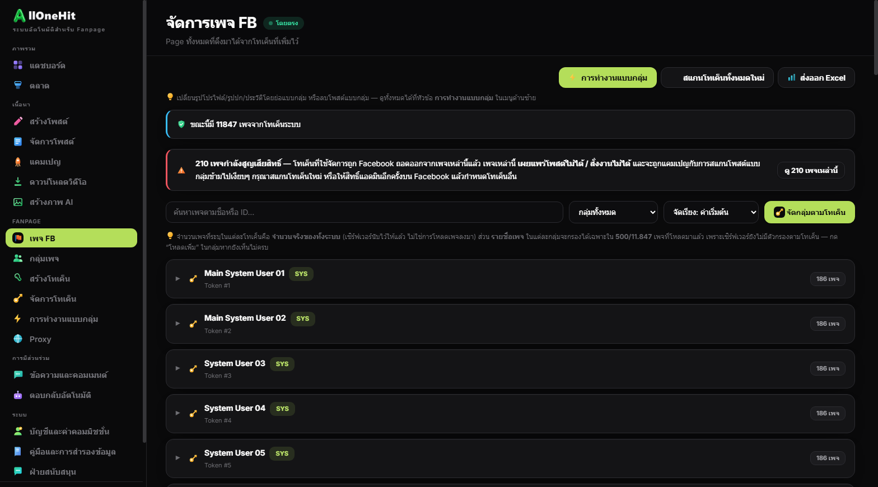This screenshot has width=878, height=487.
Task: Select the เพจ FB menu item
Action: (71, 238)
